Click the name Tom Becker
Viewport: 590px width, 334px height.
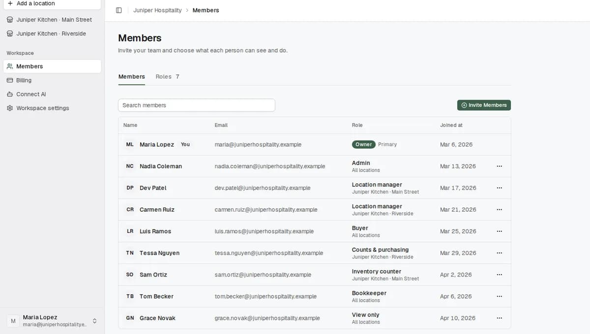coord(156,296)
